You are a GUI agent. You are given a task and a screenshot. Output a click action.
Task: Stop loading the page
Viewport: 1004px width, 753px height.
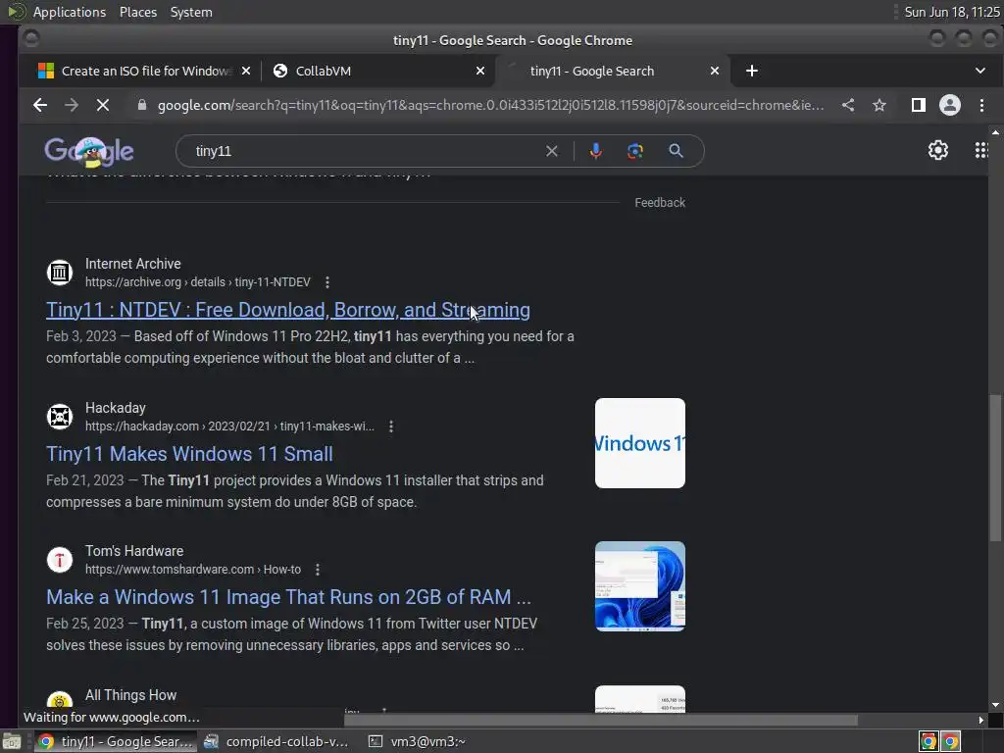click(x=102, y=105)
